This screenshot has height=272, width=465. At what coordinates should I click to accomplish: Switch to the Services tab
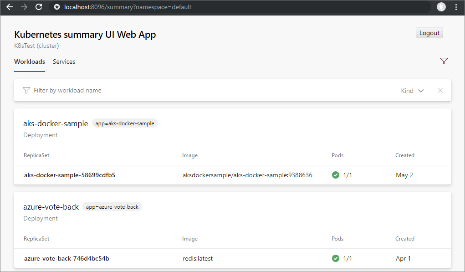click(x=64, y=62)
